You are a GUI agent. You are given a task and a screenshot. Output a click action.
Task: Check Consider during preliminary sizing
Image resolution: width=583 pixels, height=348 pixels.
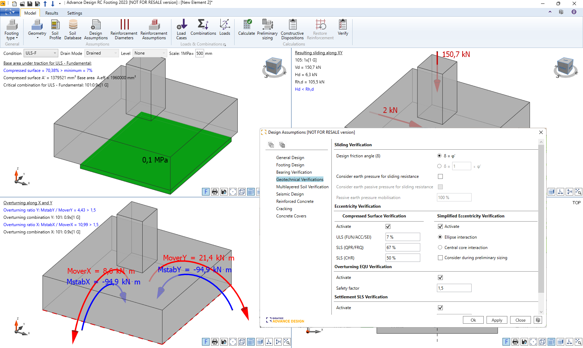click(440, 258)
